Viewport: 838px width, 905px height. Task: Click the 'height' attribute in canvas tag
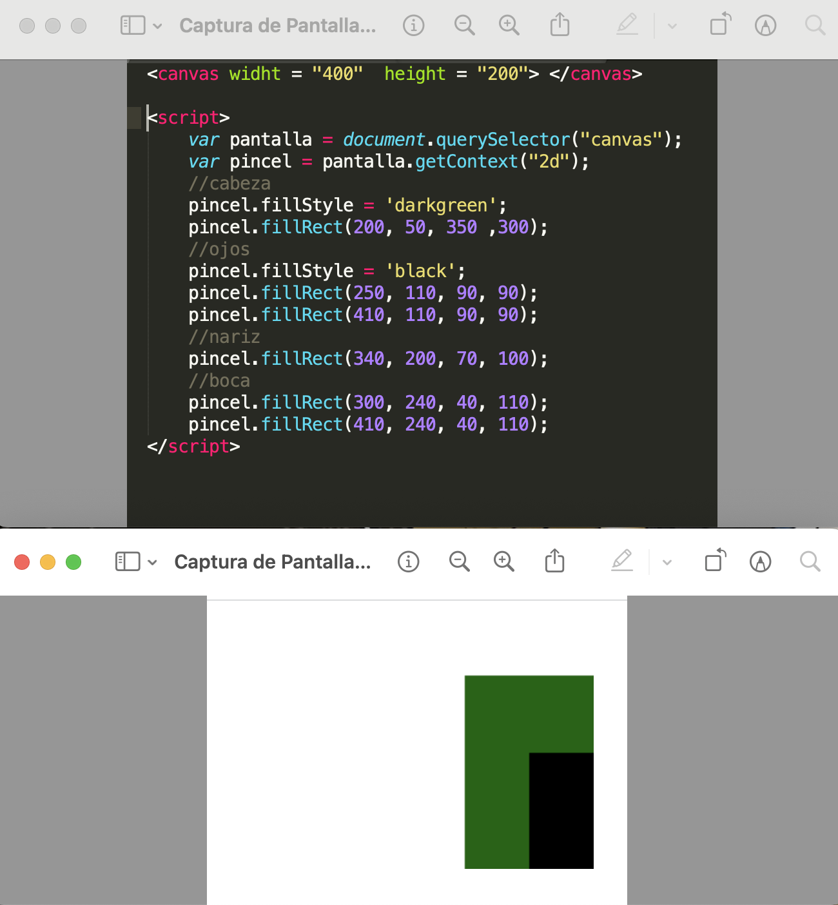pyautogui.click(x=415, y=74)
